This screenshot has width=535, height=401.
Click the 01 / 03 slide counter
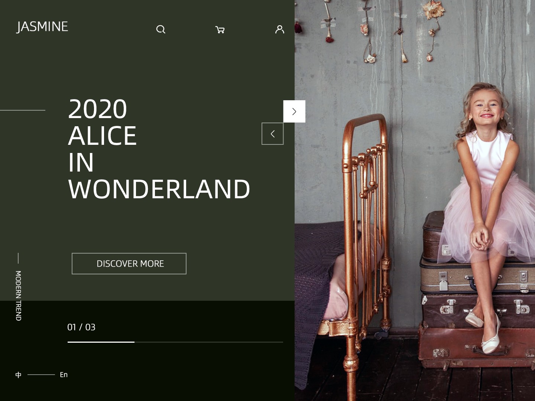click(x=81, y=327)
